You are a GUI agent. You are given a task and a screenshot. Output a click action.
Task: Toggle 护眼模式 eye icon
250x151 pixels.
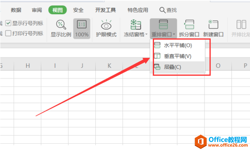tap(106, 25)
